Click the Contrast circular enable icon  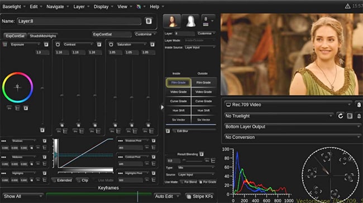58,44
